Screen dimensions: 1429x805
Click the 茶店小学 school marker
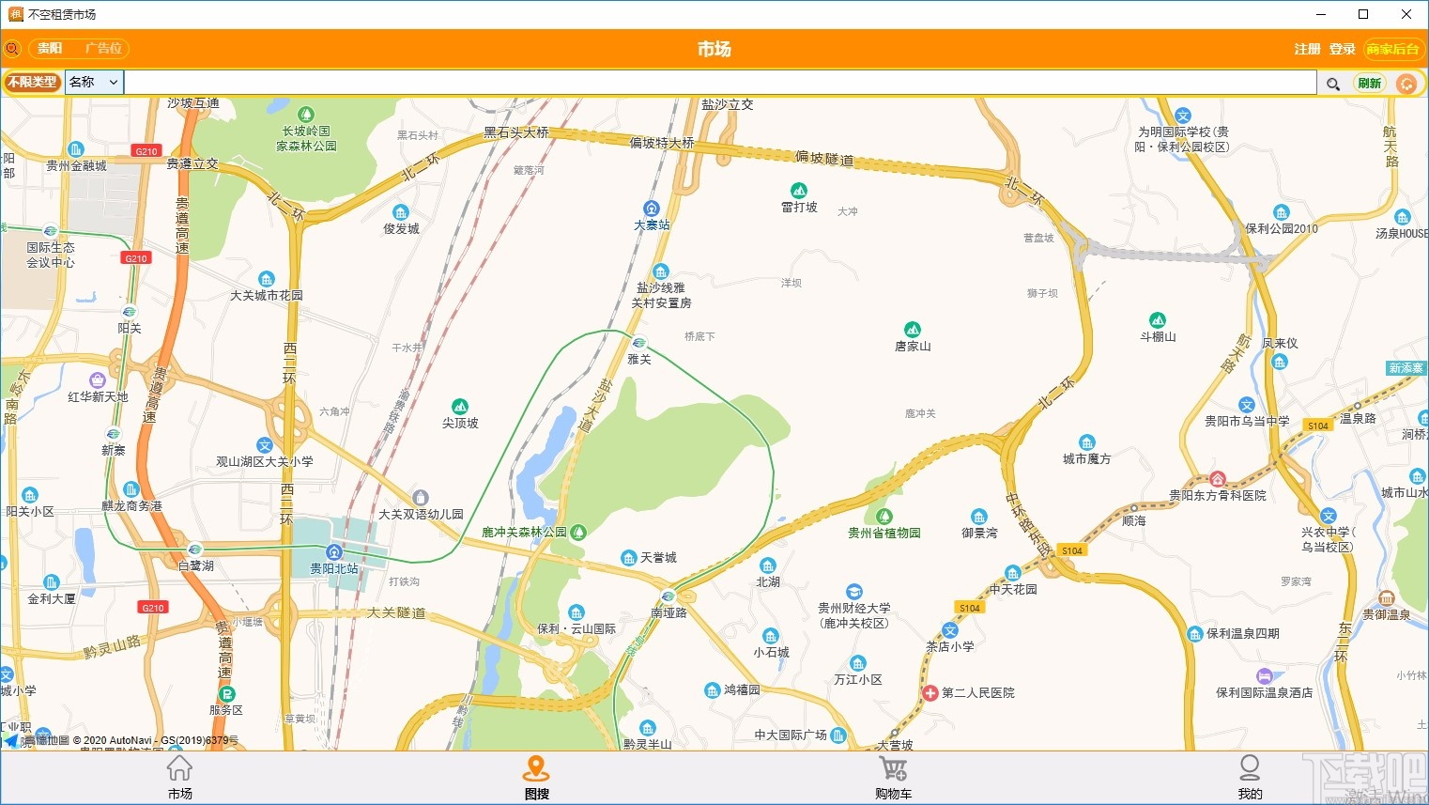coord(950,630)
